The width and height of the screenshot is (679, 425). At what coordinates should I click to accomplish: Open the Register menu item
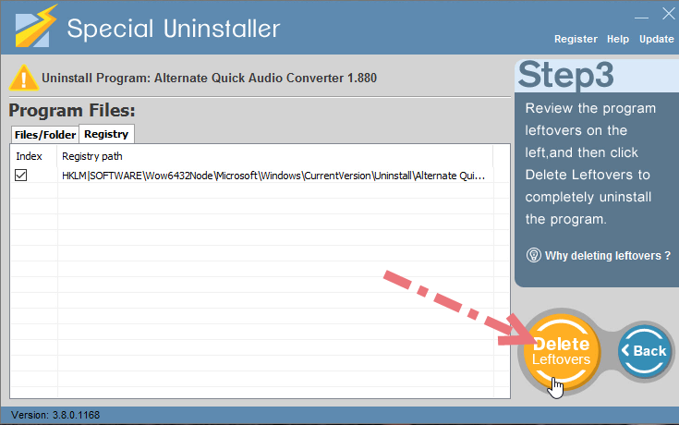tap(576, 39)
